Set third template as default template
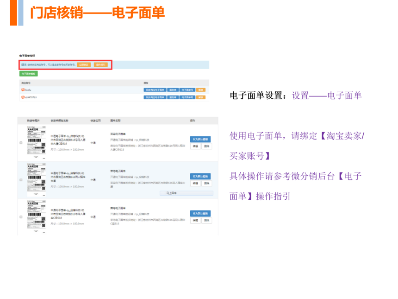 click(x=200, y=213)
